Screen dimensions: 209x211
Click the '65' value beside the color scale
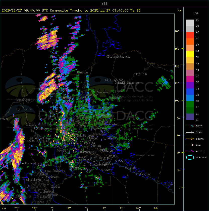tap(197, 32)
